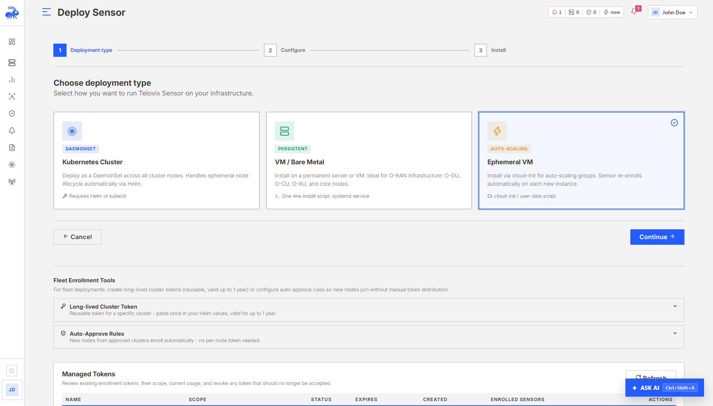The height and width of the screenshot is (406, 713).
Task: Click the EXPIRES column header
Action: [366, 400]
